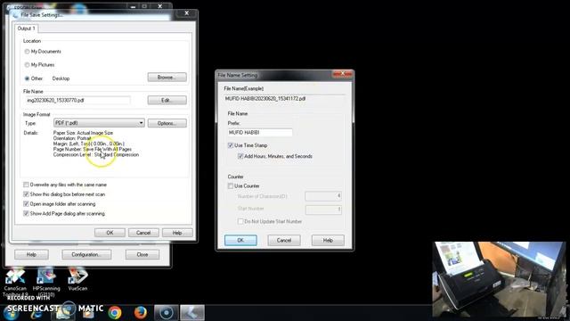Click the Prefix field containing MUFID HABIBI
This screenshot has height=321, width=570.
pyautogui.click(x=260, y=133)
